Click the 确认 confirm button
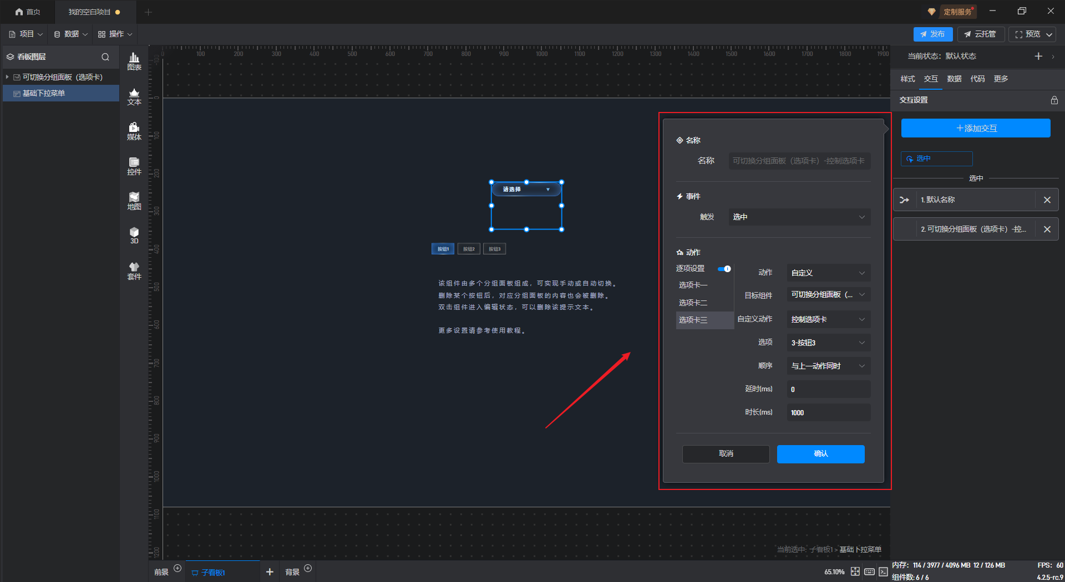 click(x=820, y=453)
